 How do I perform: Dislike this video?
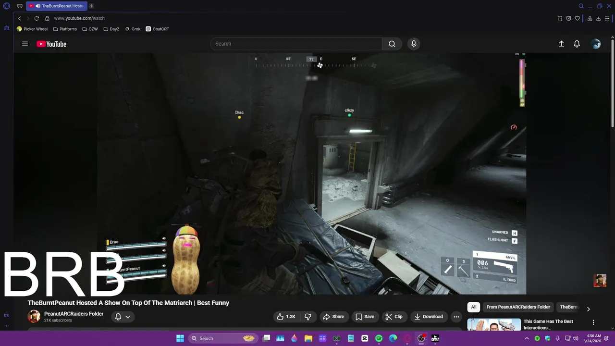point(308,317)
